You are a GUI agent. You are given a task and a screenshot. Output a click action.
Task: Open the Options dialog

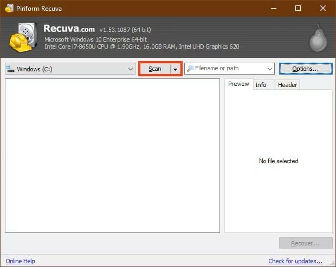(x=305, y=69)
